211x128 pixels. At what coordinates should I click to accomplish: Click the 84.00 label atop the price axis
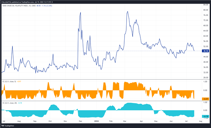(x=206, y=5)
